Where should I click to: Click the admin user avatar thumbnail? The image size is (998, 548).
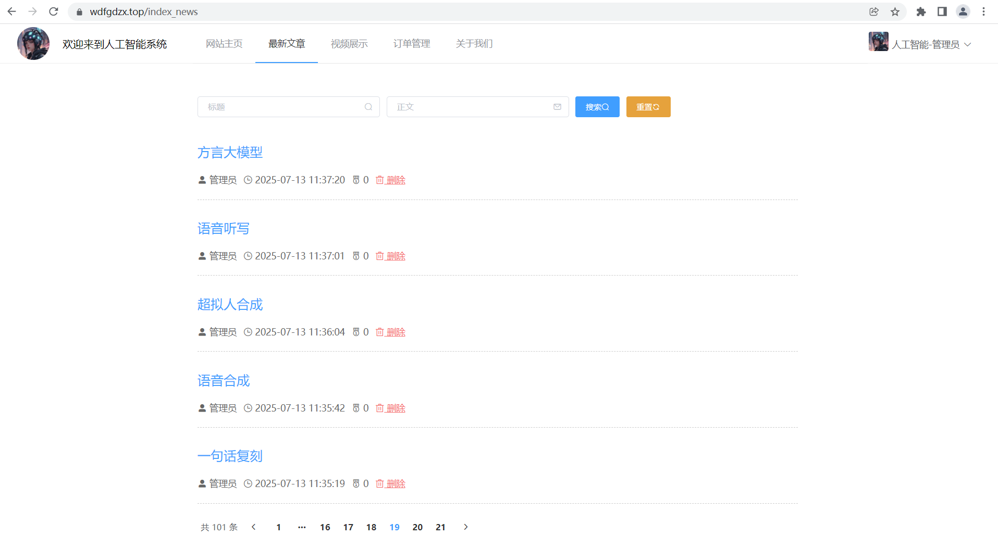878,42
